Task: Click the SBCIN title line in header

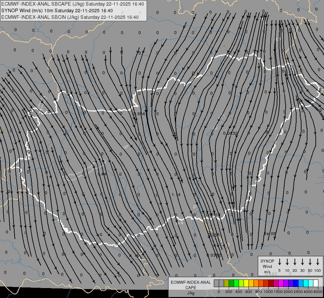Action: pos(70,17)
